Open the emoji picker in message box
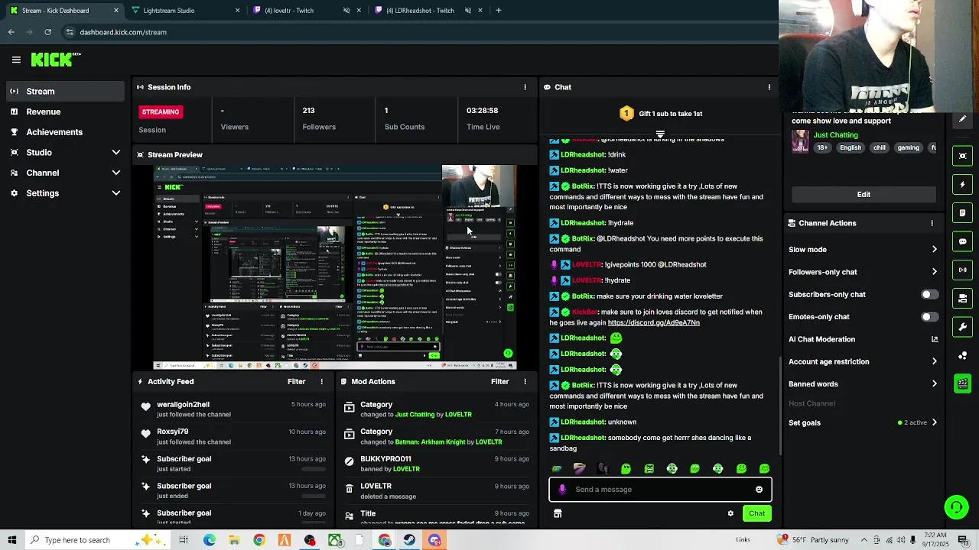Screen dimensions: 979x550 click(x=759, y=490)
